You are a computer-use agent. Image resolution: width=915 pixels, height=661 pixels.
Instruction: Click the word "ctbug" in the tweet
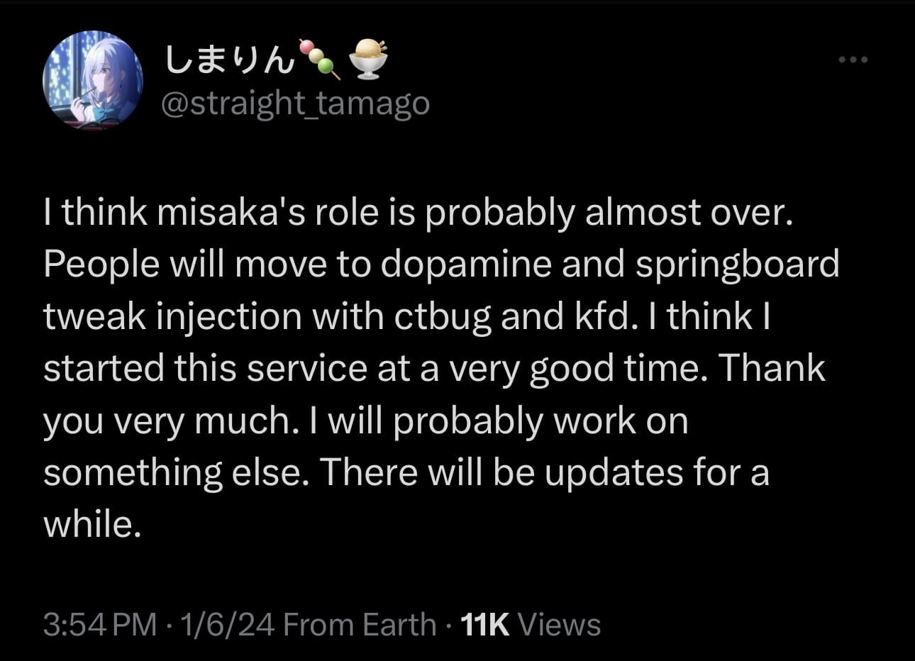click(x=443, y=316)
